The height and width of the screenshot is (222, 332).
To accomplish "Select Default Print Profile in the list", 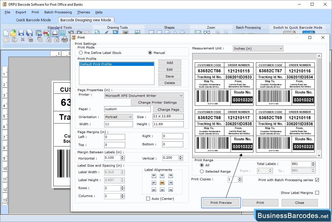I will click(x=117, y=64).
